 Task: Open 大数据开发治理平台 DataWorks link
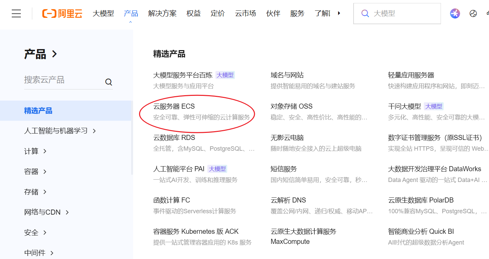click(x=435, y=169)
